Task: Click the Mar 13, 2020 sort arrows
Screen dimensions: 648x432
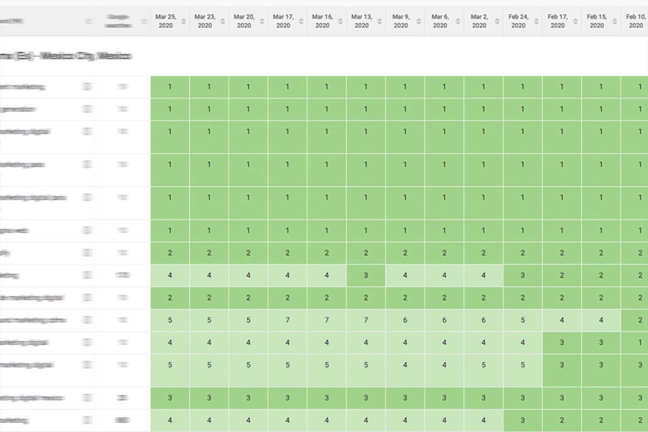Action: pyautogui.click(x=379, y=21)
